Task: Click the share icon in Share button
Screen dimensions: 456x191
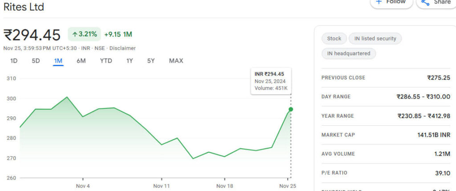Action: (425, 2)
